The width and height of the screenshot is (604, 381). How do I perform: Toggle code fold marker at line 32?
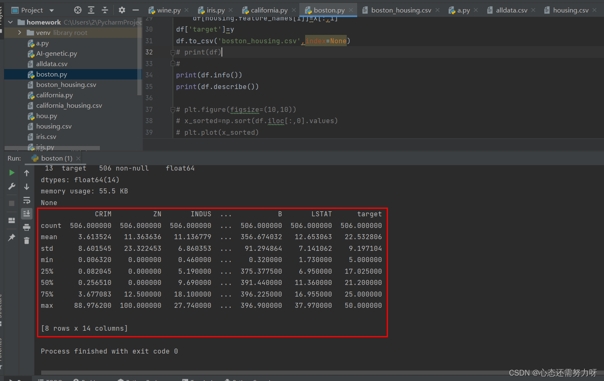(x=172, y=52)
